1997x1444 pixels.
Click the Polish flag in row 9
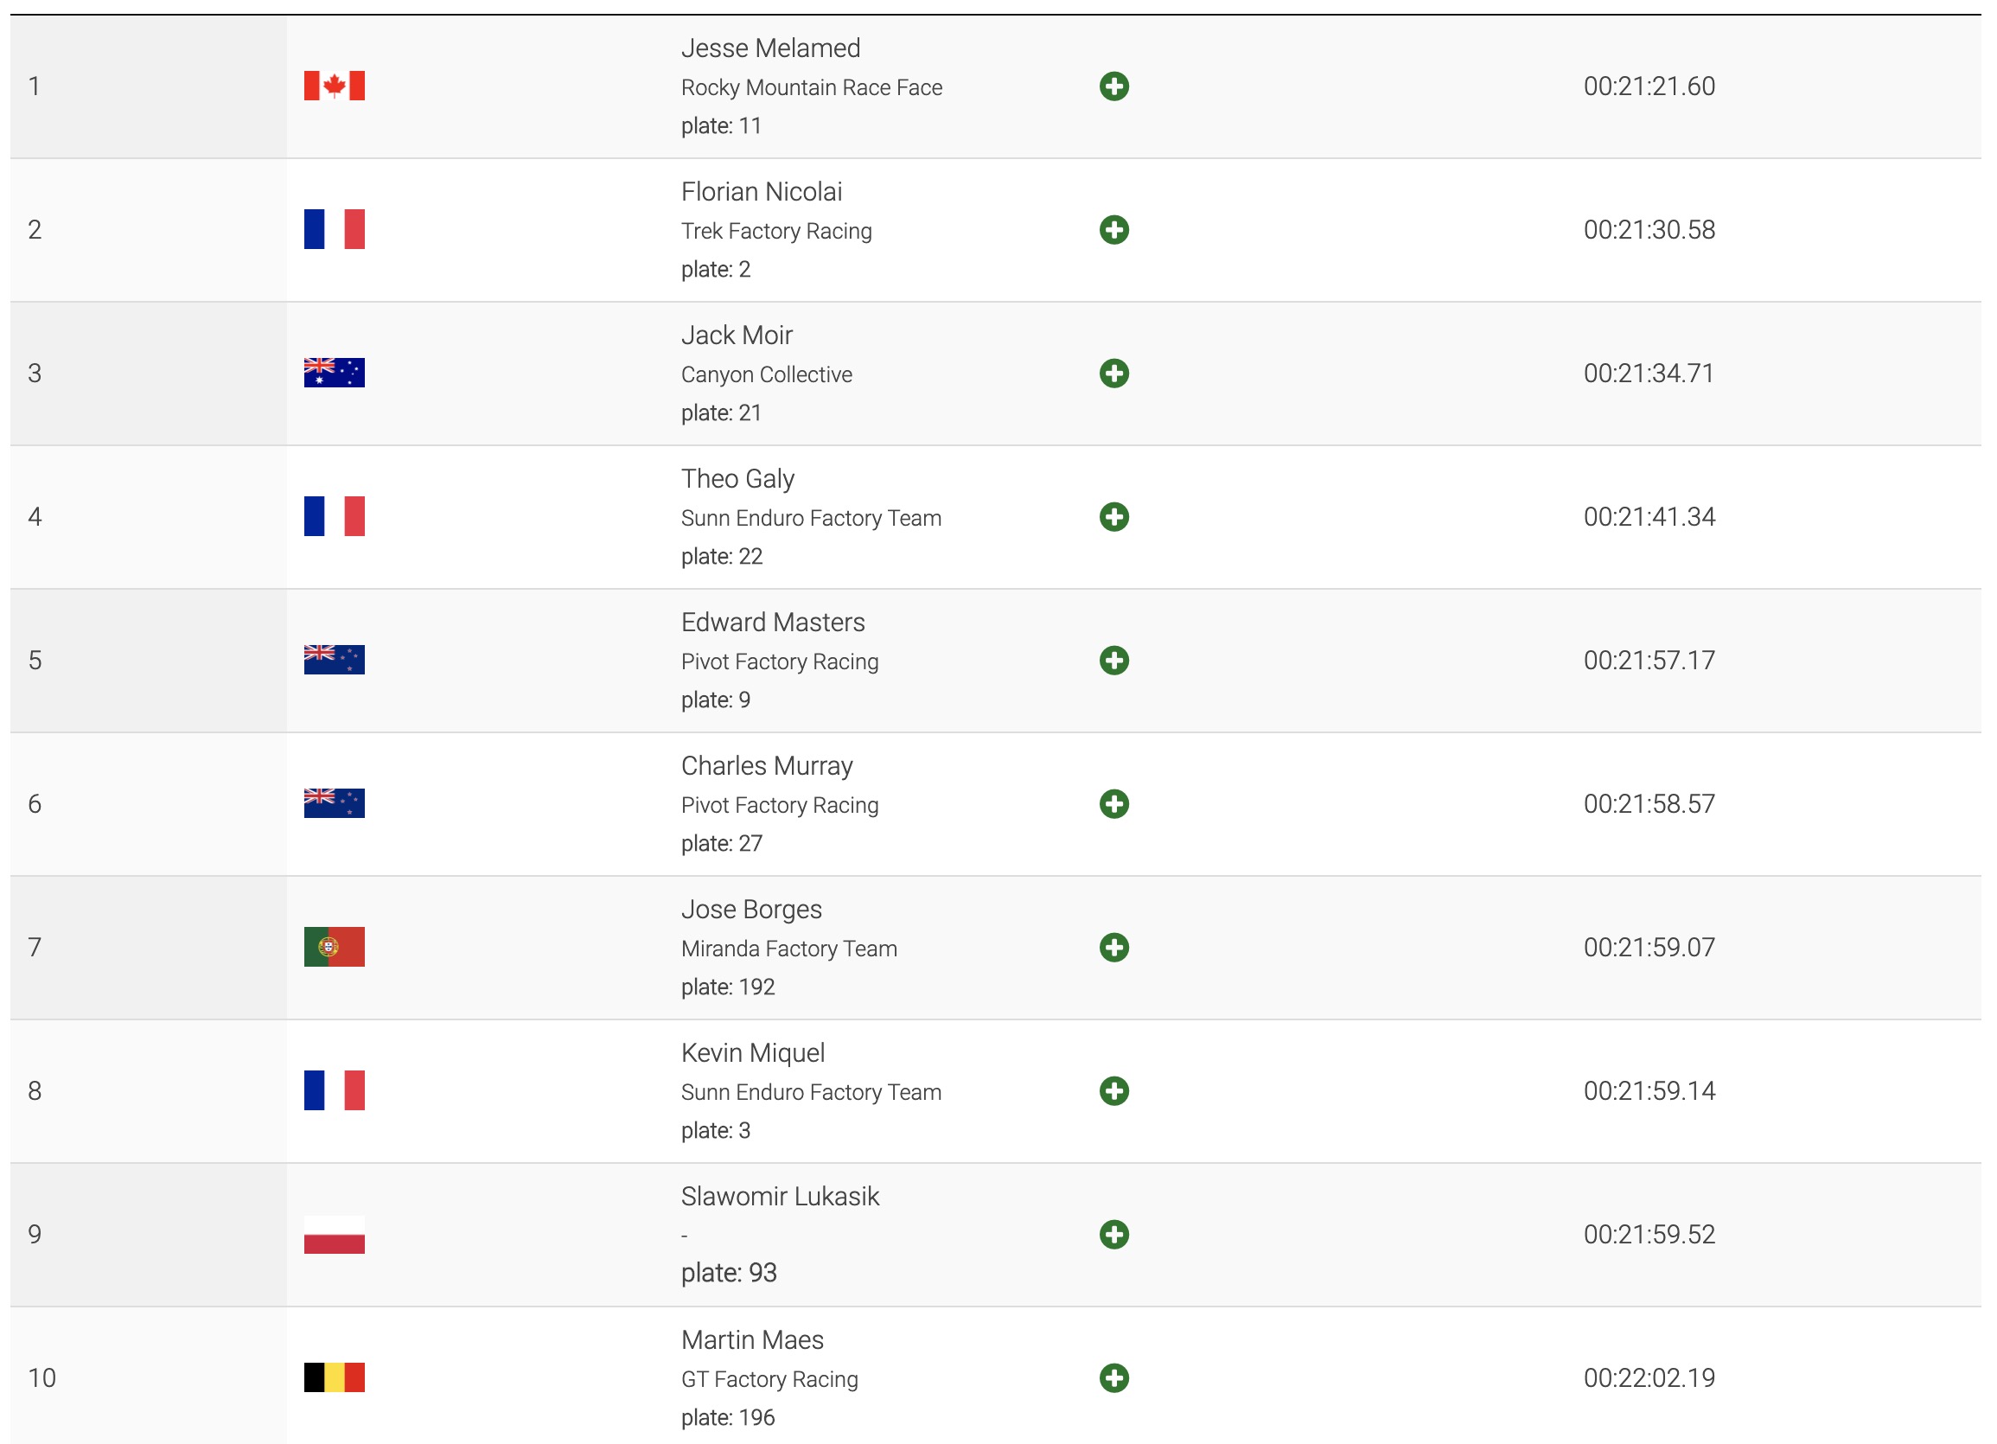334,1235
